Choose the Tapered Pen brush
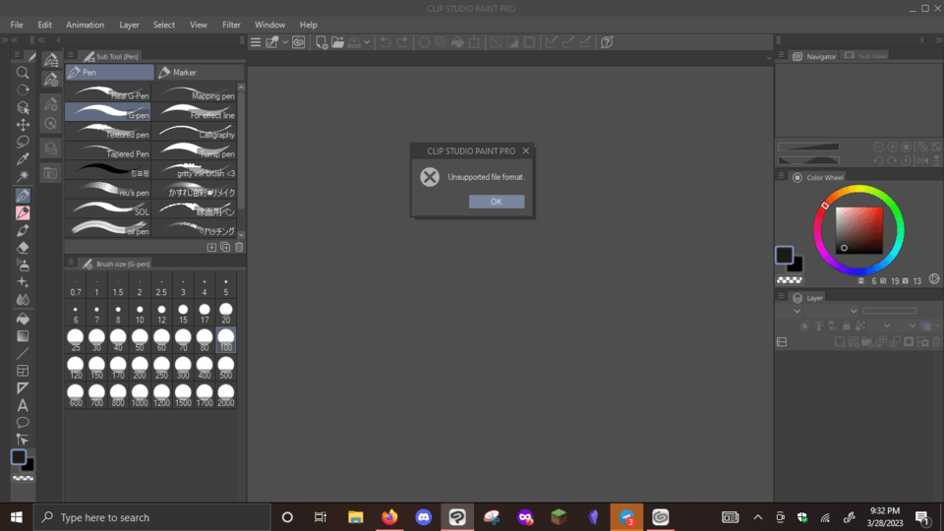Viewport: 944px width, 531px height. pyautogui.click(x=108, y=151)
